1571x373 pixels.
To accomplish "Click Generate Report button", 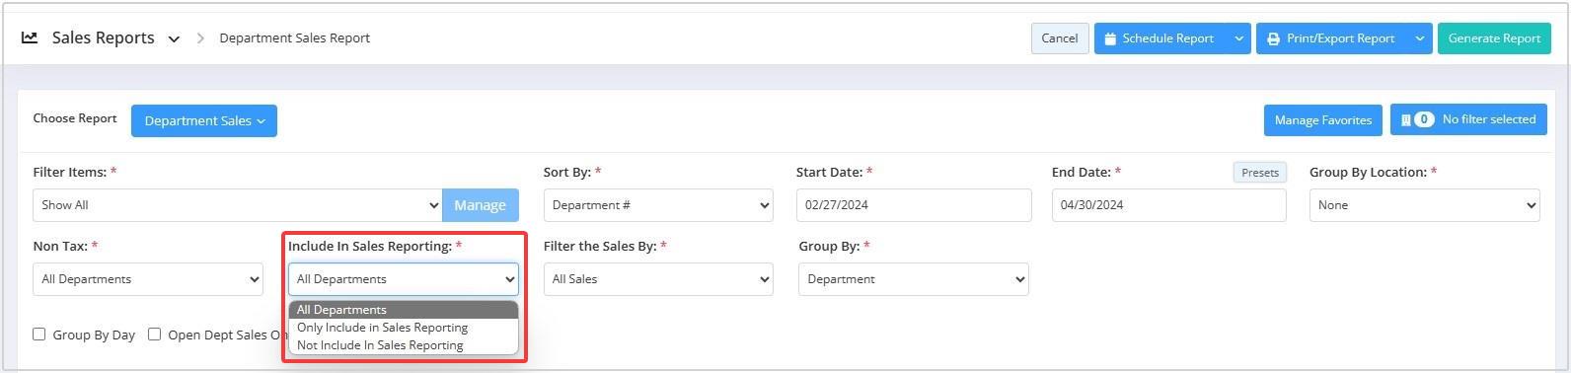I will [1494, 38].
